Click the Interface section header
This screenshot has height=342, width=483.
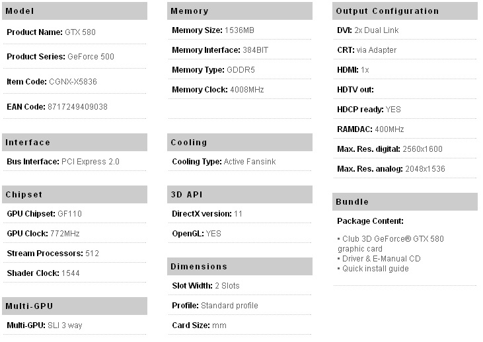click(x=75, y=143)
